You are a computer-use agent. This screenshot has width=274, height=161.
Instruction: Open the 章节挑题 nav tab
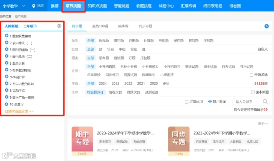pos(73,6)
